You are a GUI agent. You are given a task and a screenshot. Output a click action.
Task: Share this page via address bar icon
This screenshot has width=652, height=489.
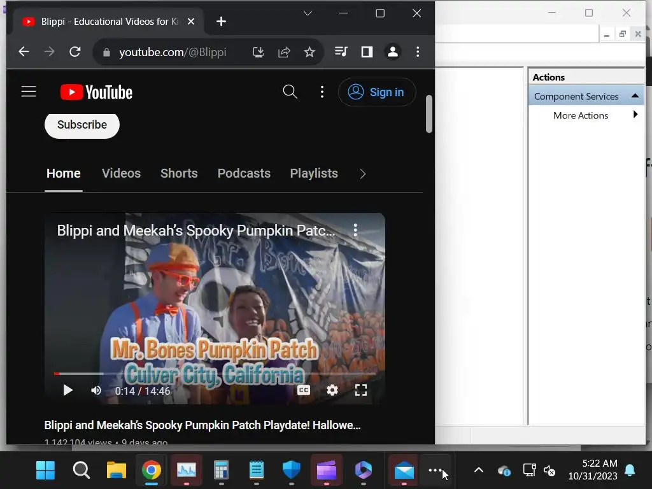coord(284,52)
